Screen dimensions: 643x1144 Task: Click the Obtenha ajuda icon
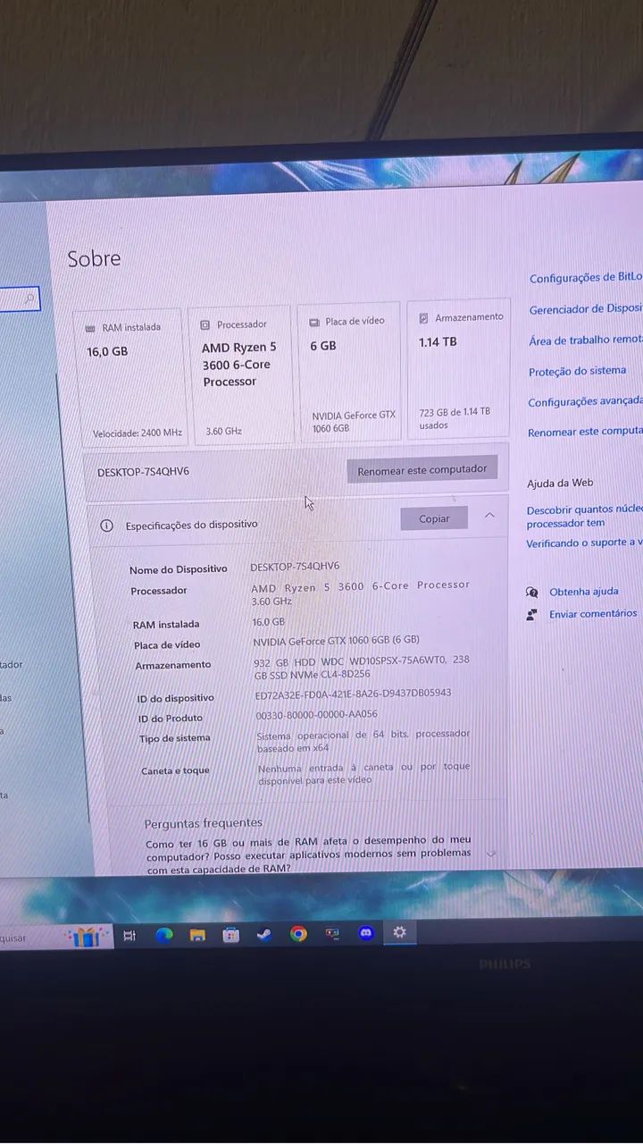pyautogui.click(x=532, y=592)
